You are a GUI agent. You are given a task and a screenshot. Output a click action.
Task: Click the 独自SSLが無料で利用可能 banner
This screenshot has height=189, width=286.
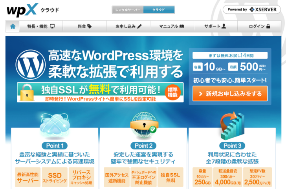coord(100,92)
